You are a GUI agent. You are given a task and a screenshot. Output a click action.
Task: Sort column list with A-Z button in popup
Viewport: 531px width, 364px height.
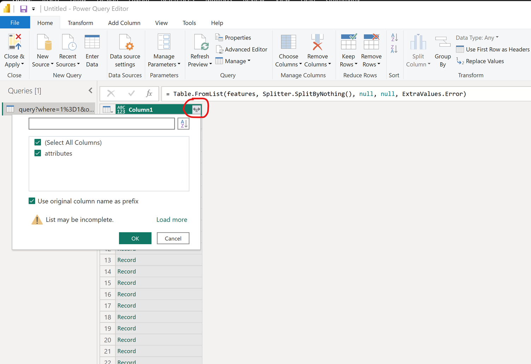click(x=184, y=124)
